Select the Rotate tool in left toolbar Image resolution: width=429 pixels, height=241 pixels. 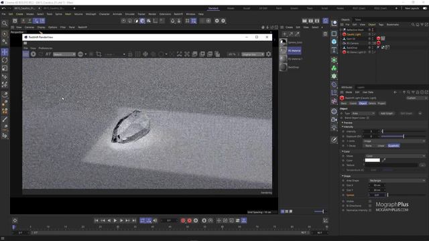(5, 60)
